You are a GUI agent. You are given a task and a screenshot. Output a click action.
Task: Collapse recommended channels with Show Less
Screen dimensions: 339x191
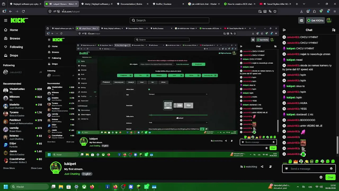tap(36, 168)
